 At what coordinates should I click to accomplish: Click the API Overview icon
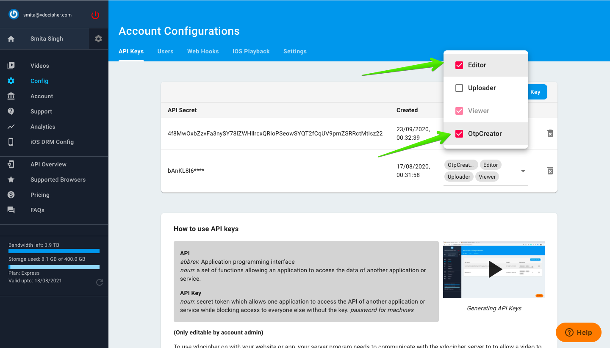(11, 164)
